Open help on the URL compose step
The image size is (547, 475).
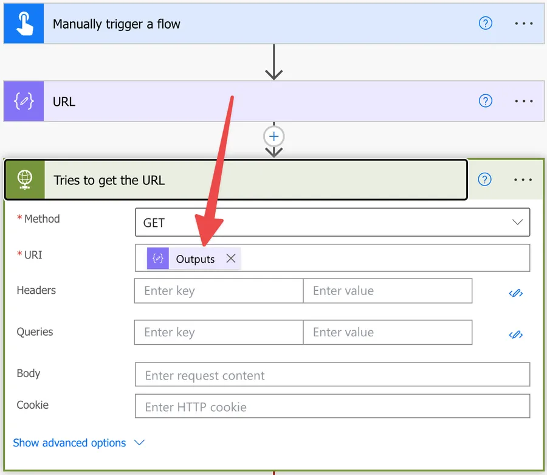point(485,101)
